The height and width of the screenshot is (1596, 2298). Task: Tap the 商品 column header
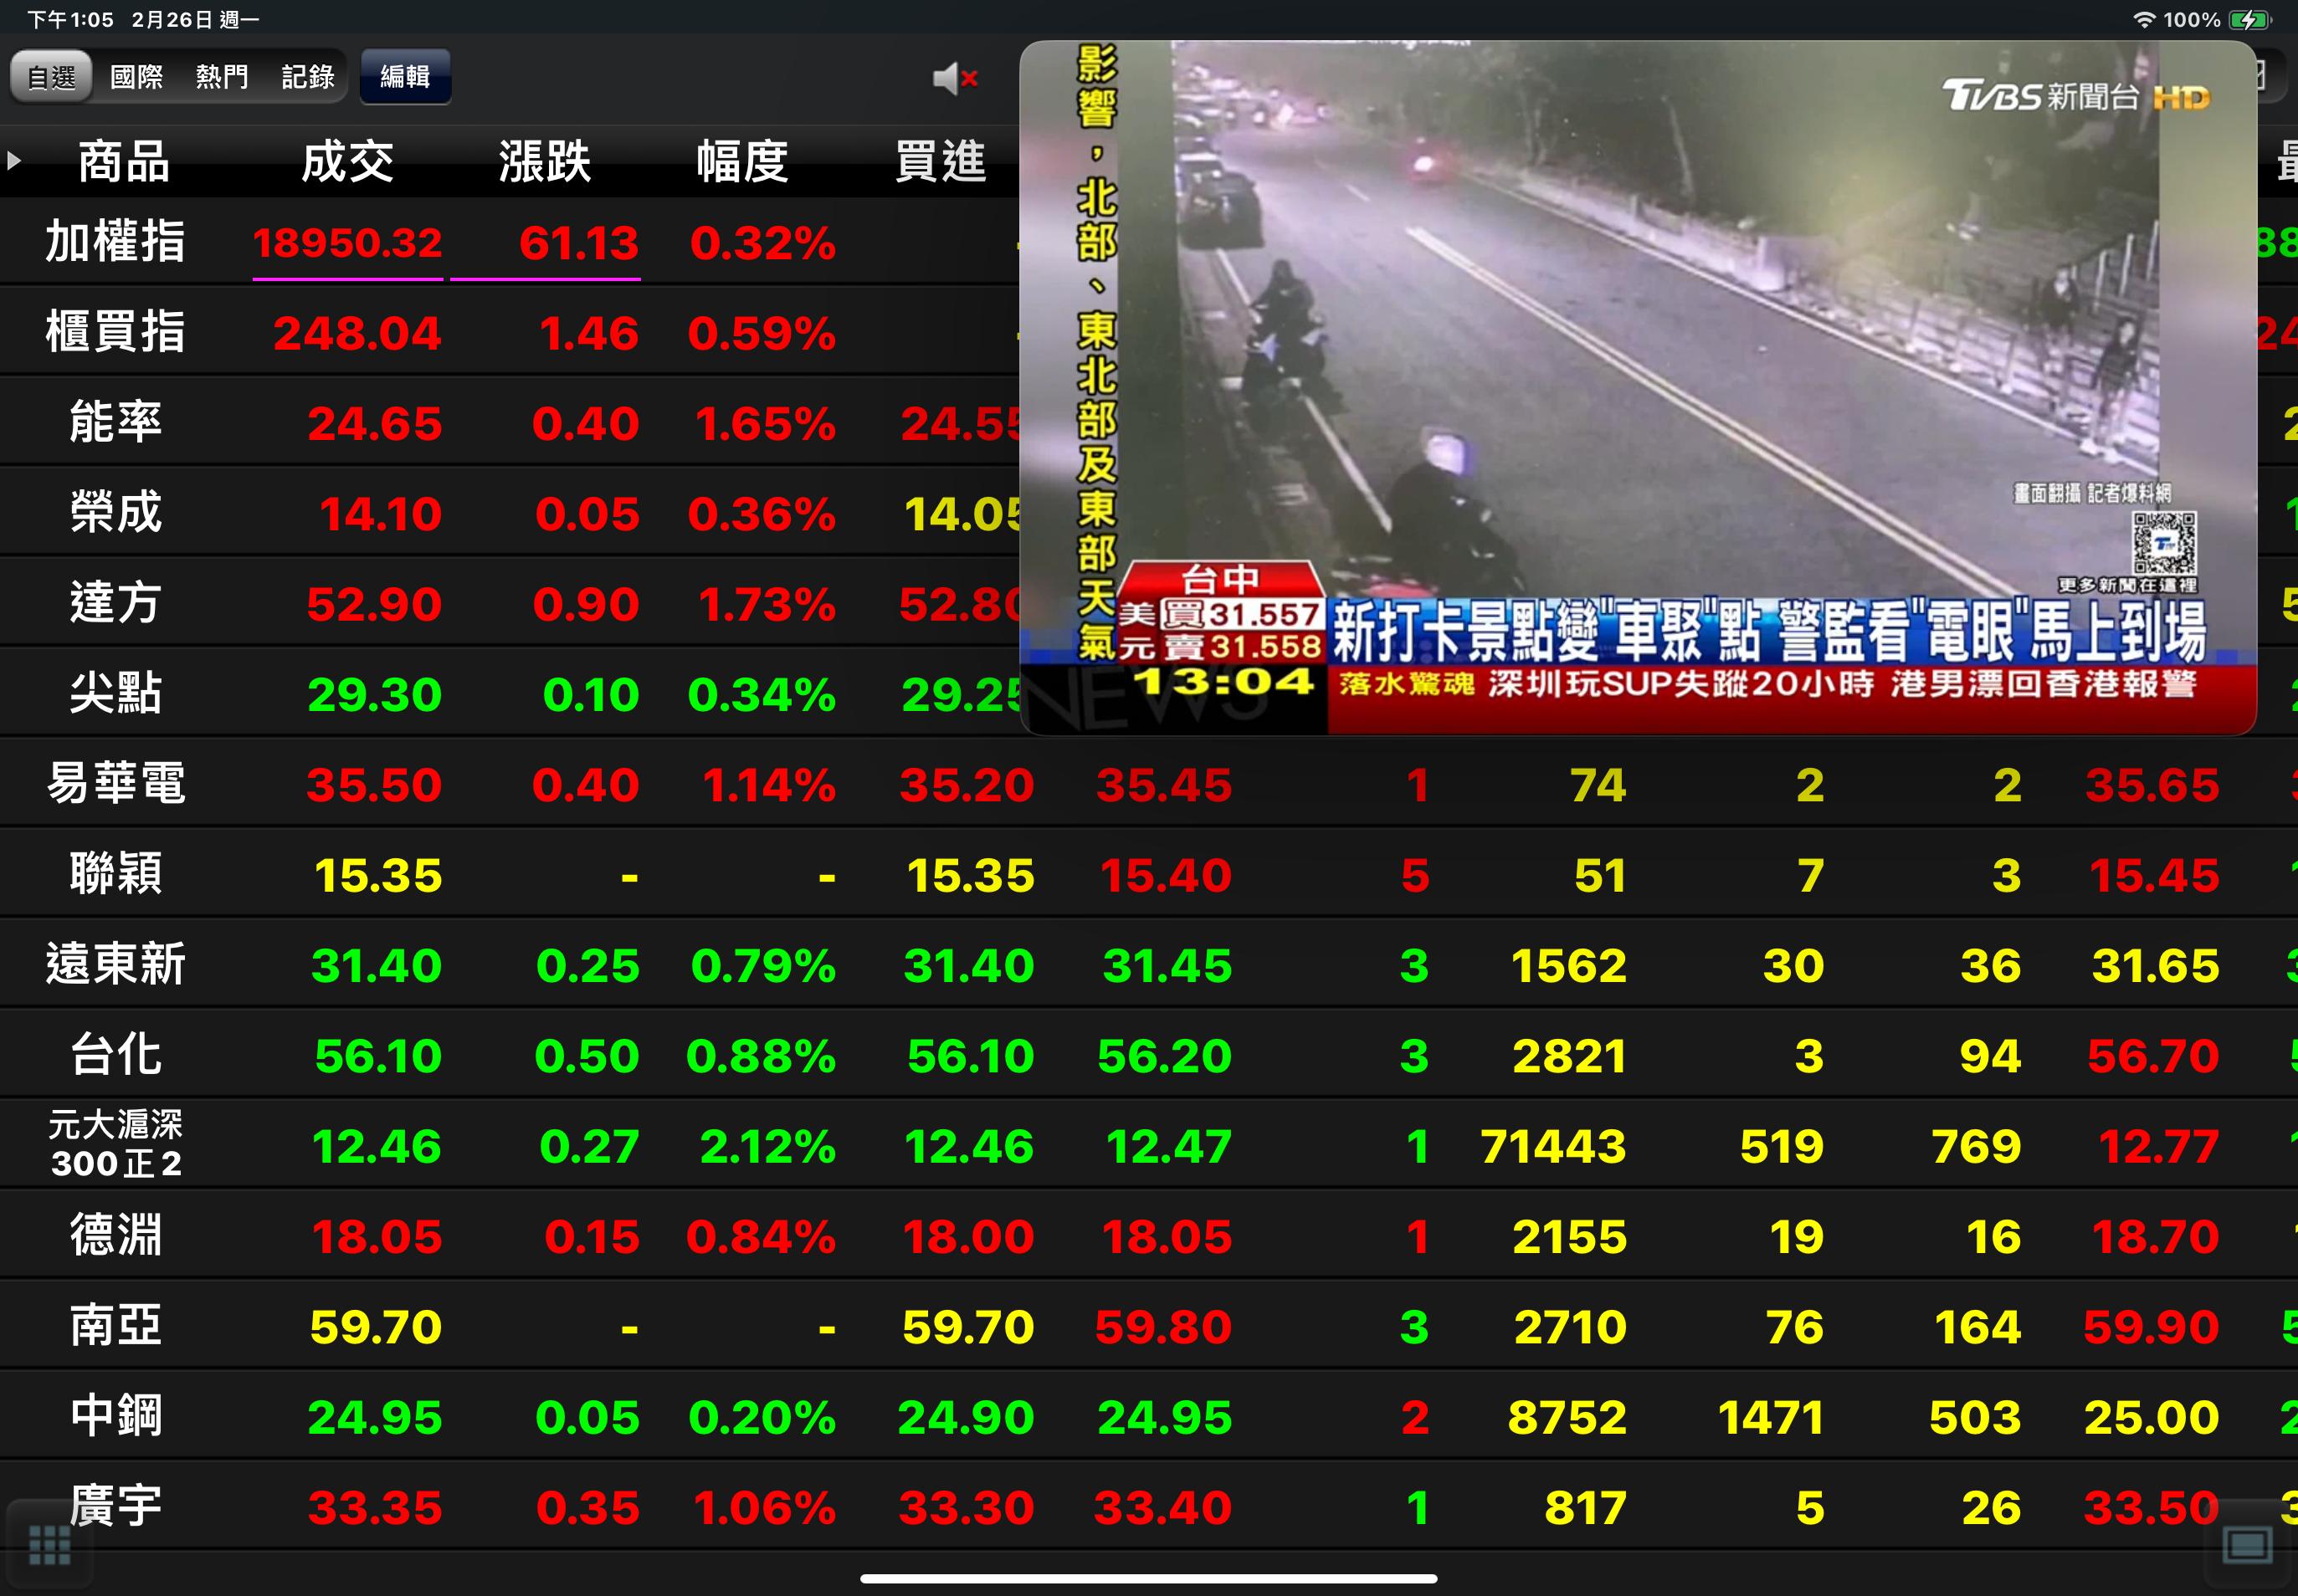point(124,161)
